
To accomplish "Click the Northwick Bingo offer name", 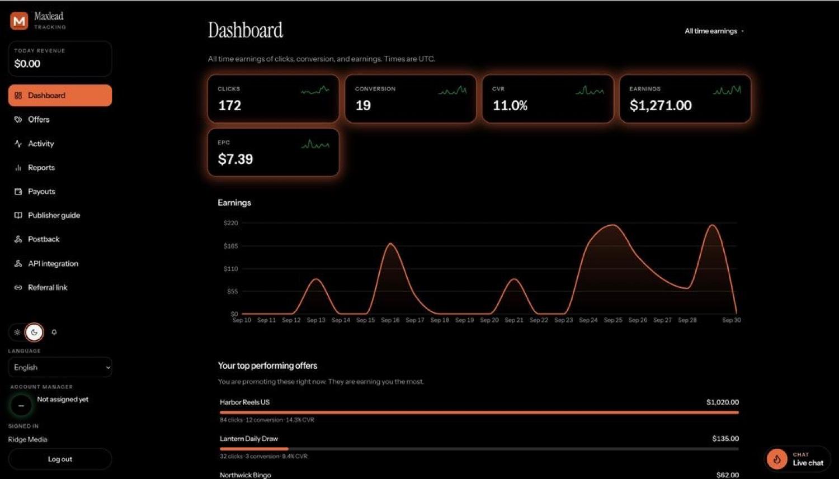I will (246, 475).
